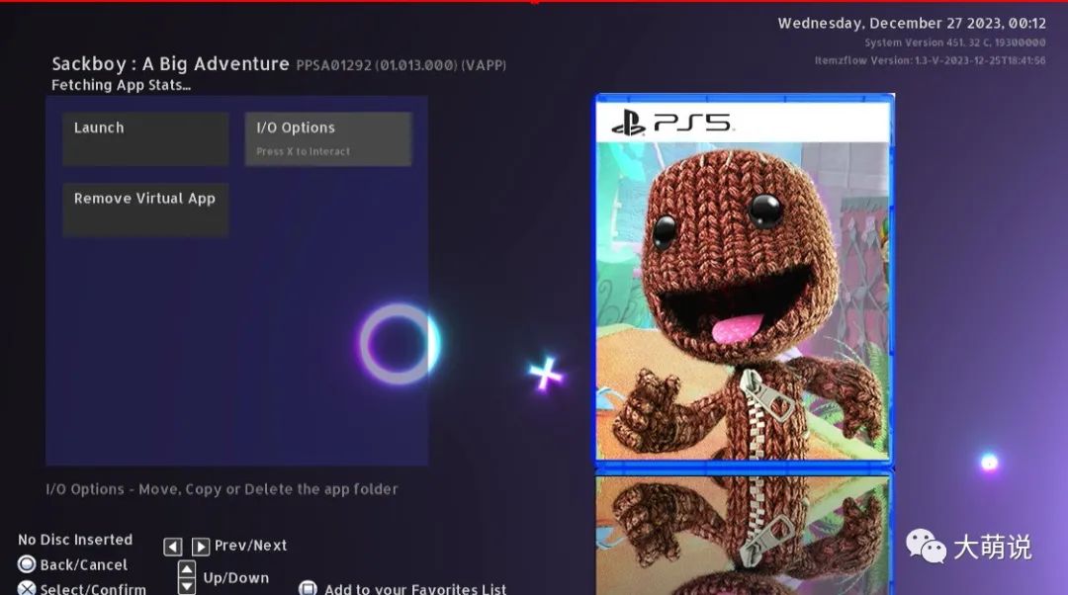1068x595 pixels.
Task: Click the Fetching App Stats status
Action: point(122,85)
